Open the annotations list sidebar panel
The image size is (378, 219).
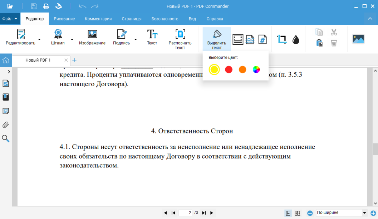click(x=6, y=111)
